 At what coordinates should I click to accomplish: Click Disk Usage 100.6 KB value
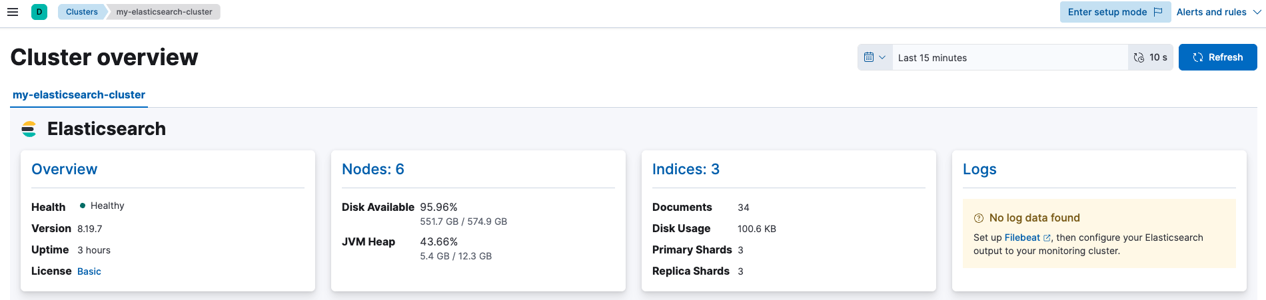pyautogui.click(x=757, y=229)
